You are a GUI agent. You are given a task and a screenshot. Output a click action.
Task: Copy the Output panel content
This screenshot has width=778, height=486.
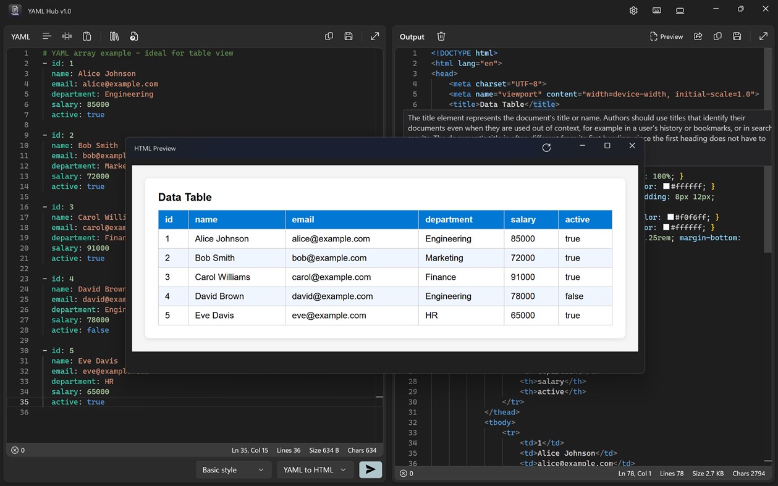pos(717,36)
